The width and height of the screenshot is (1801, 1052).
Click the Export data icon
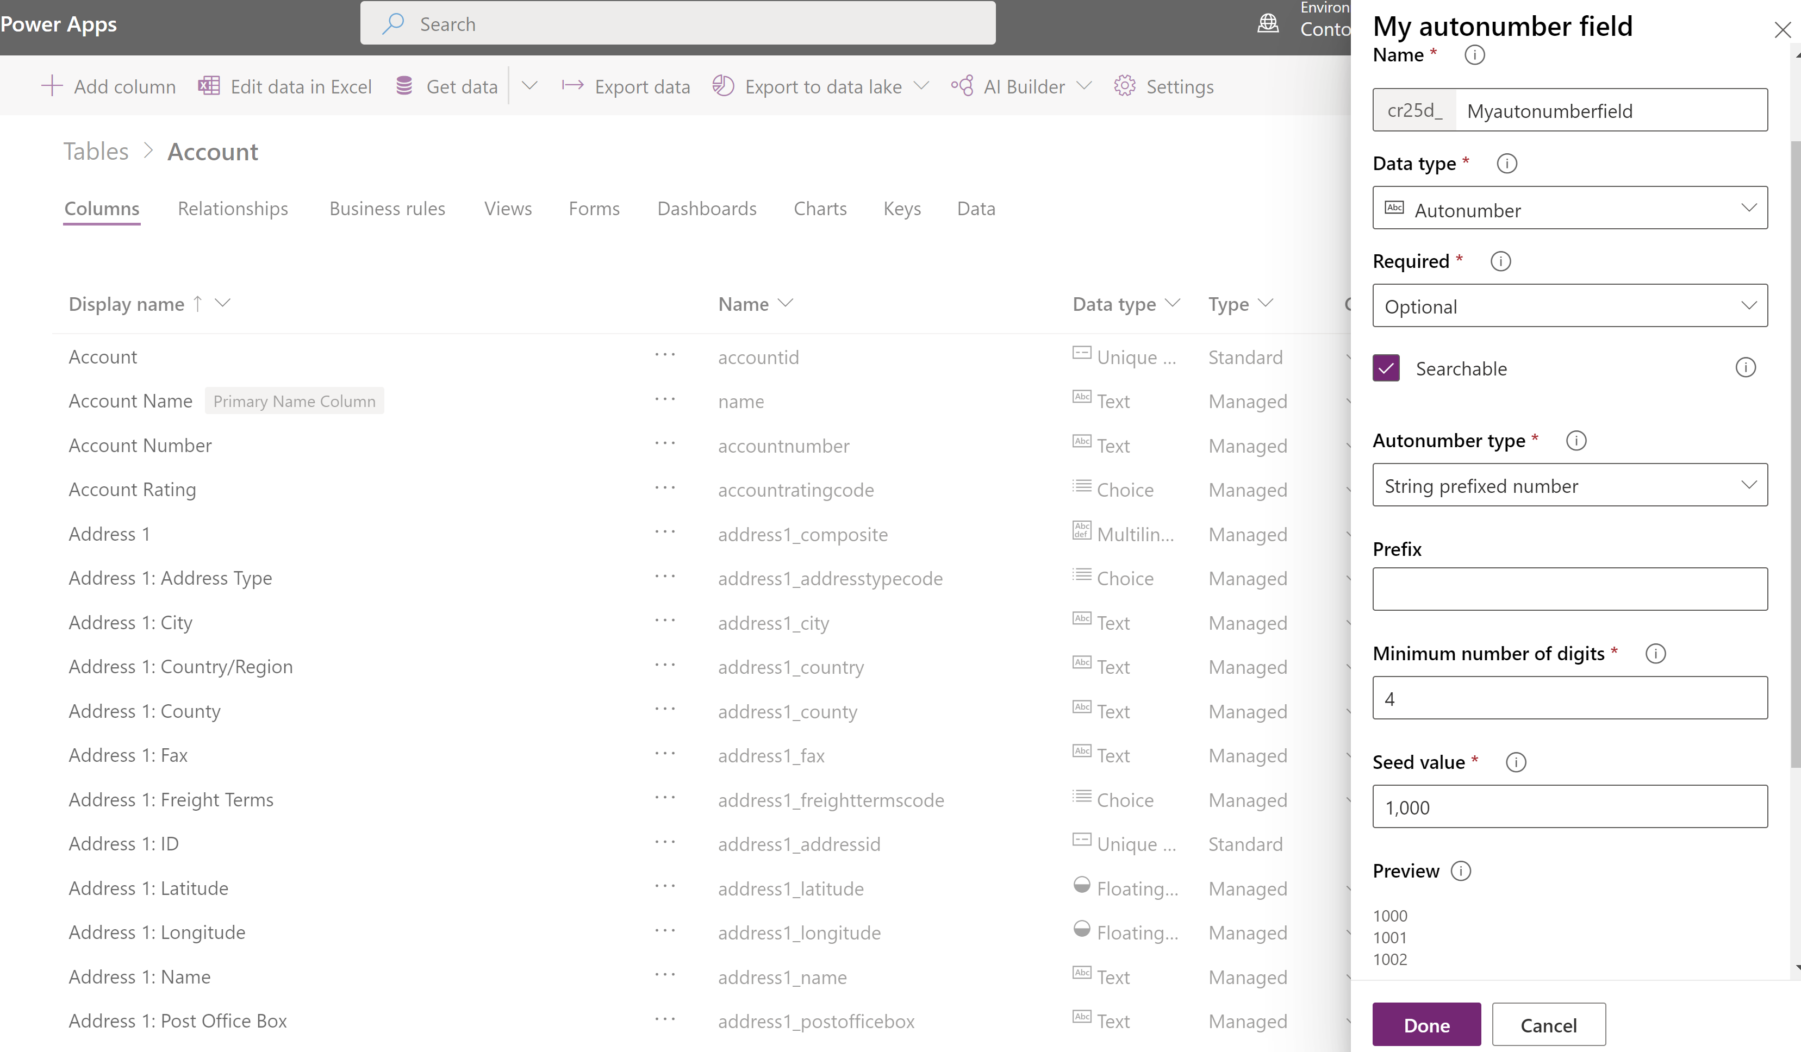click(x=571, y=85)
